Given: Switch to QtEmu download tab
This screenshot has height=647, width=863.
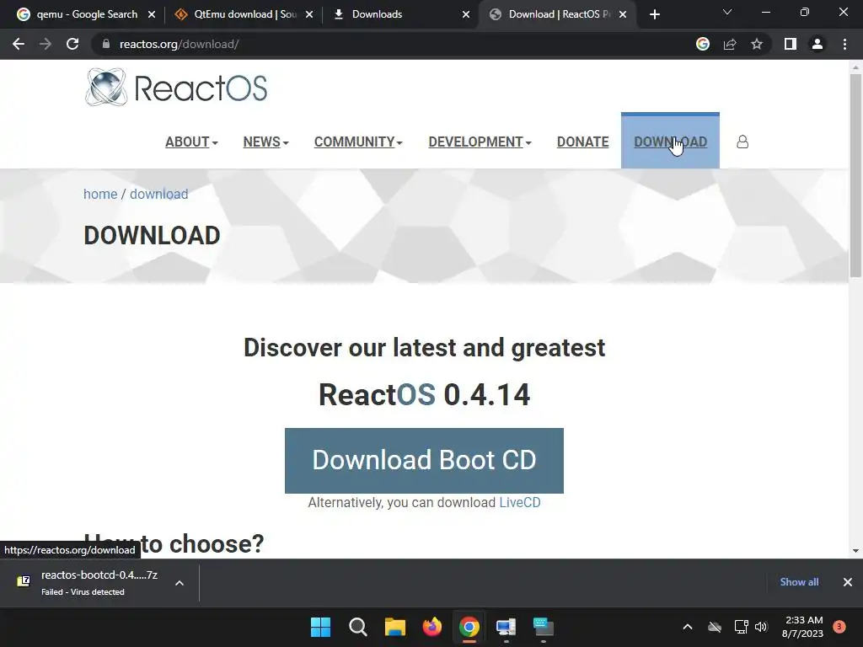Looking at the screenshot, I should coord(244,14).
